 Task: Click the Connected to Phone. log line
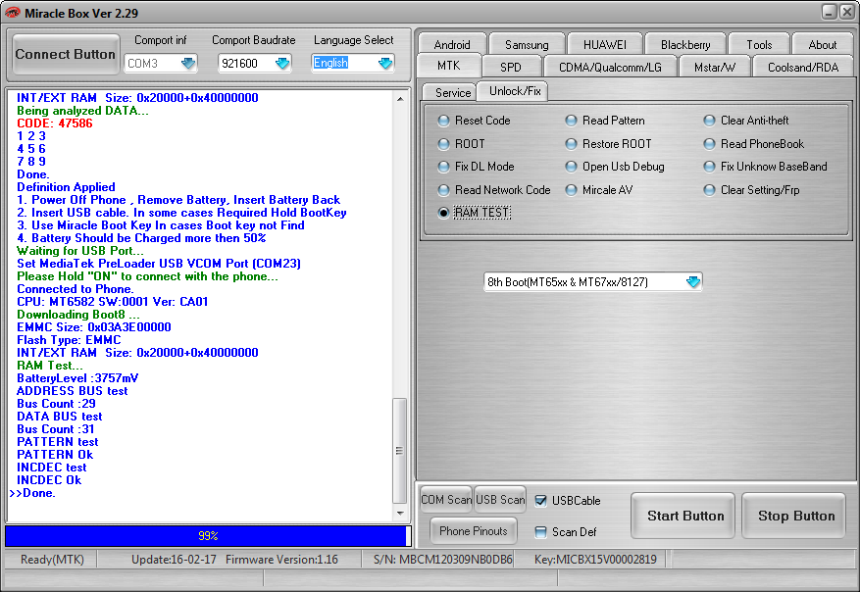(76, 289)
